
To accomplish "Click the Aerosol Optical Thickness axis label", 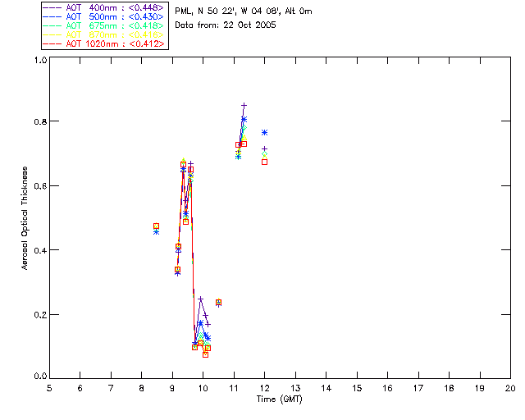I will click(25, 217).
